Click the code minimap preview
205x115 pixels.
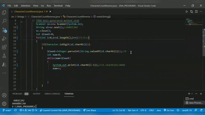coord(193,22)
